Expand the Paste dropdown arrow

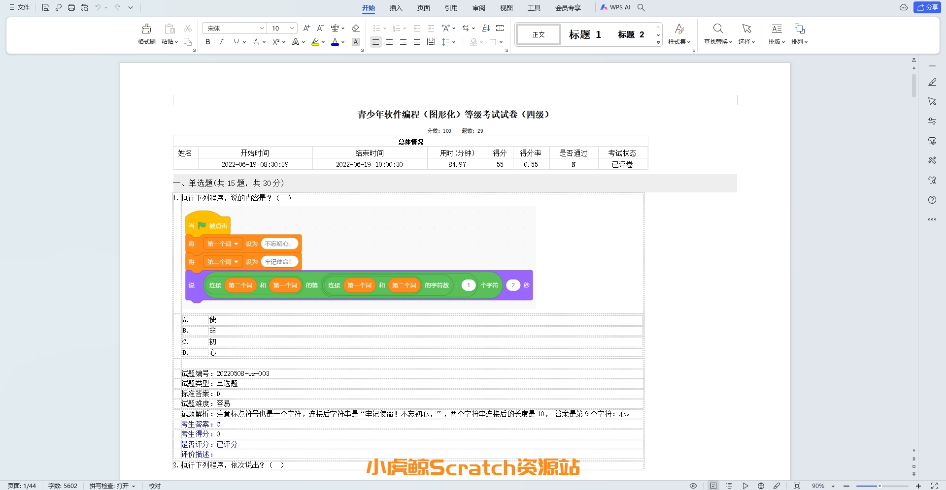(176, 42)
